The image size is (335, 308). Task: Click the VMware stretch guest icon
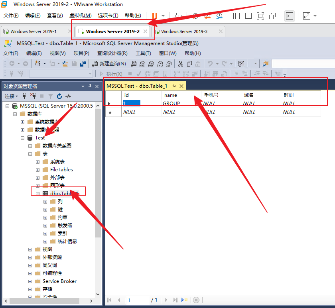[x=307, y=16]
